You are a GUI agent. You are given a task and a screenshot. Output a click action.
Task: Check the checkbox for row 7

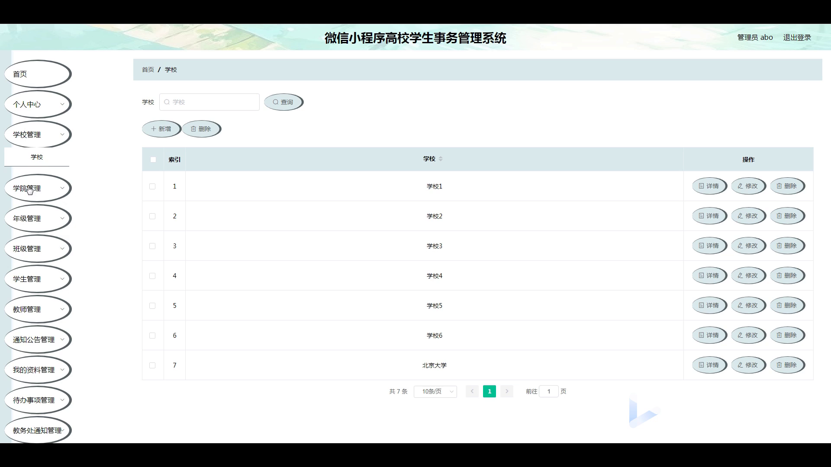152,365
